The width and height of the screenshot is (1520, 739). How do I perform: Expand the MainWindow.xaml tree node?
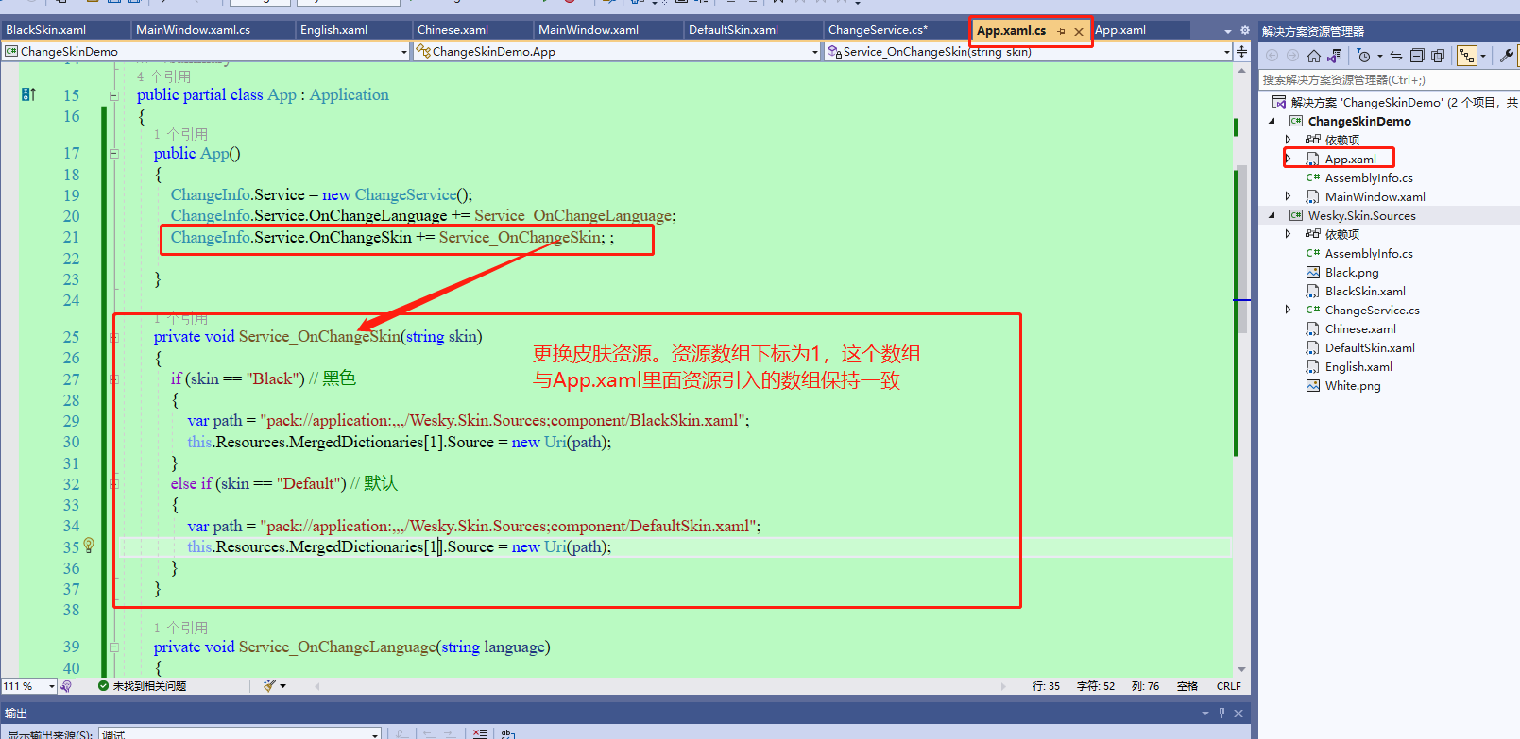click(1288, 196)
